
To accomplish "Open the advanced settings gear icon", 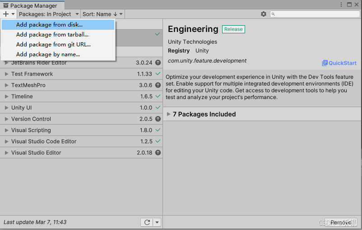I will (x=264, y=14).
